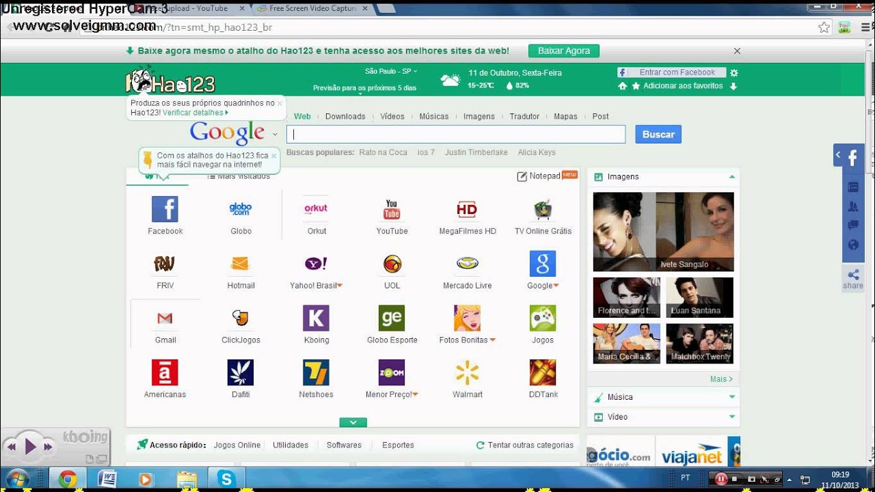
Task: Open the São Paulo - SP city dropdown
Action: pyautogui.click(x=391, y=71)
